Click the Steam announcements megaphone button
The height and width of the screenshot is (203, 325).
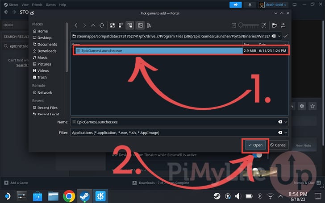coord(235,5)
